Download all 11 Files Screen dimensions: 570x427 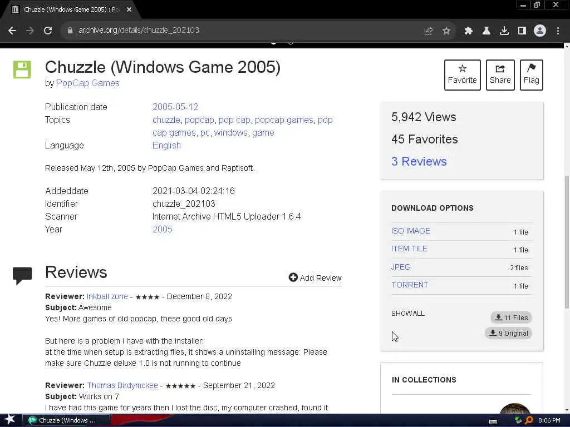pyautogui.click(x=511, y=317)
